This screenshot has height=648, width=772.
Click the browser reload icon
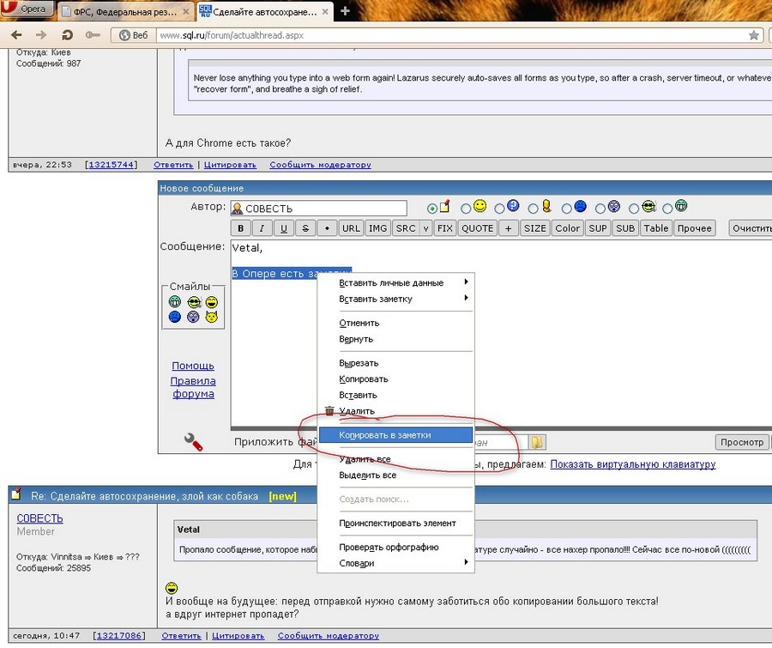tap(67, 35)
